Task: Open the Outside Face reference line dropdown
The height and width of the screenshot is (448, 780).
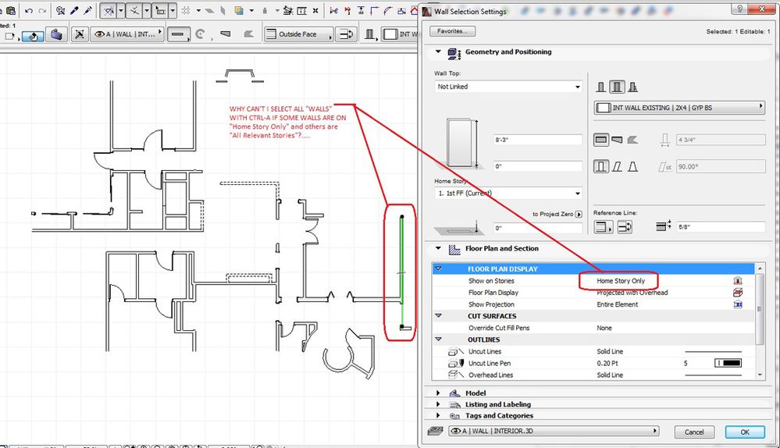Action: point(298,34)
